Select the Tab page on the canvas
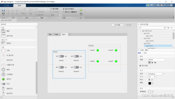 (x=50, y=34)
